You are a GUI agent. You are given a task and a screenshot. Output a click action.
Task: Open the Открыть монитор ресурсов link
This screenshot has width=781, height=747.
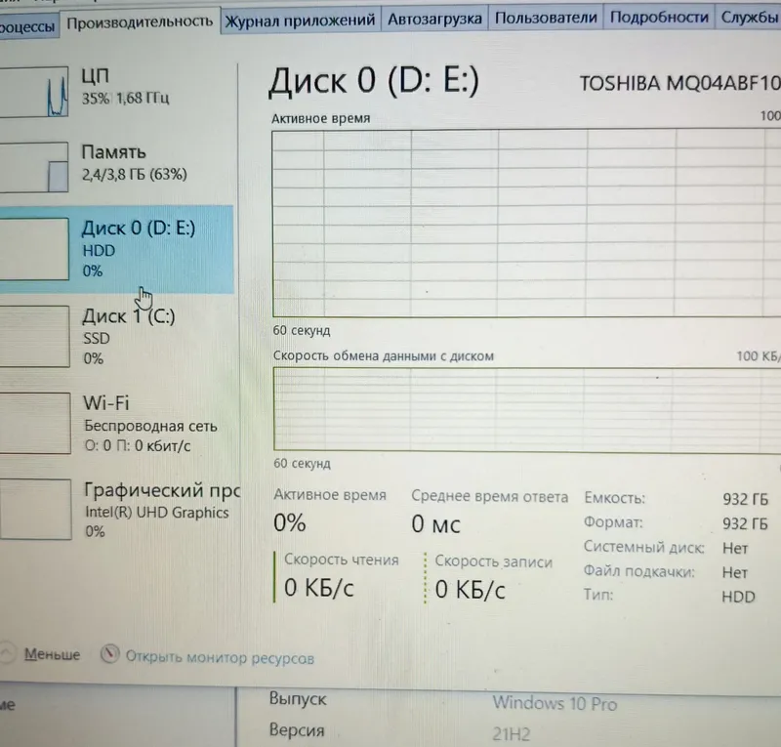pyautogui.click(x=220, y=657)
